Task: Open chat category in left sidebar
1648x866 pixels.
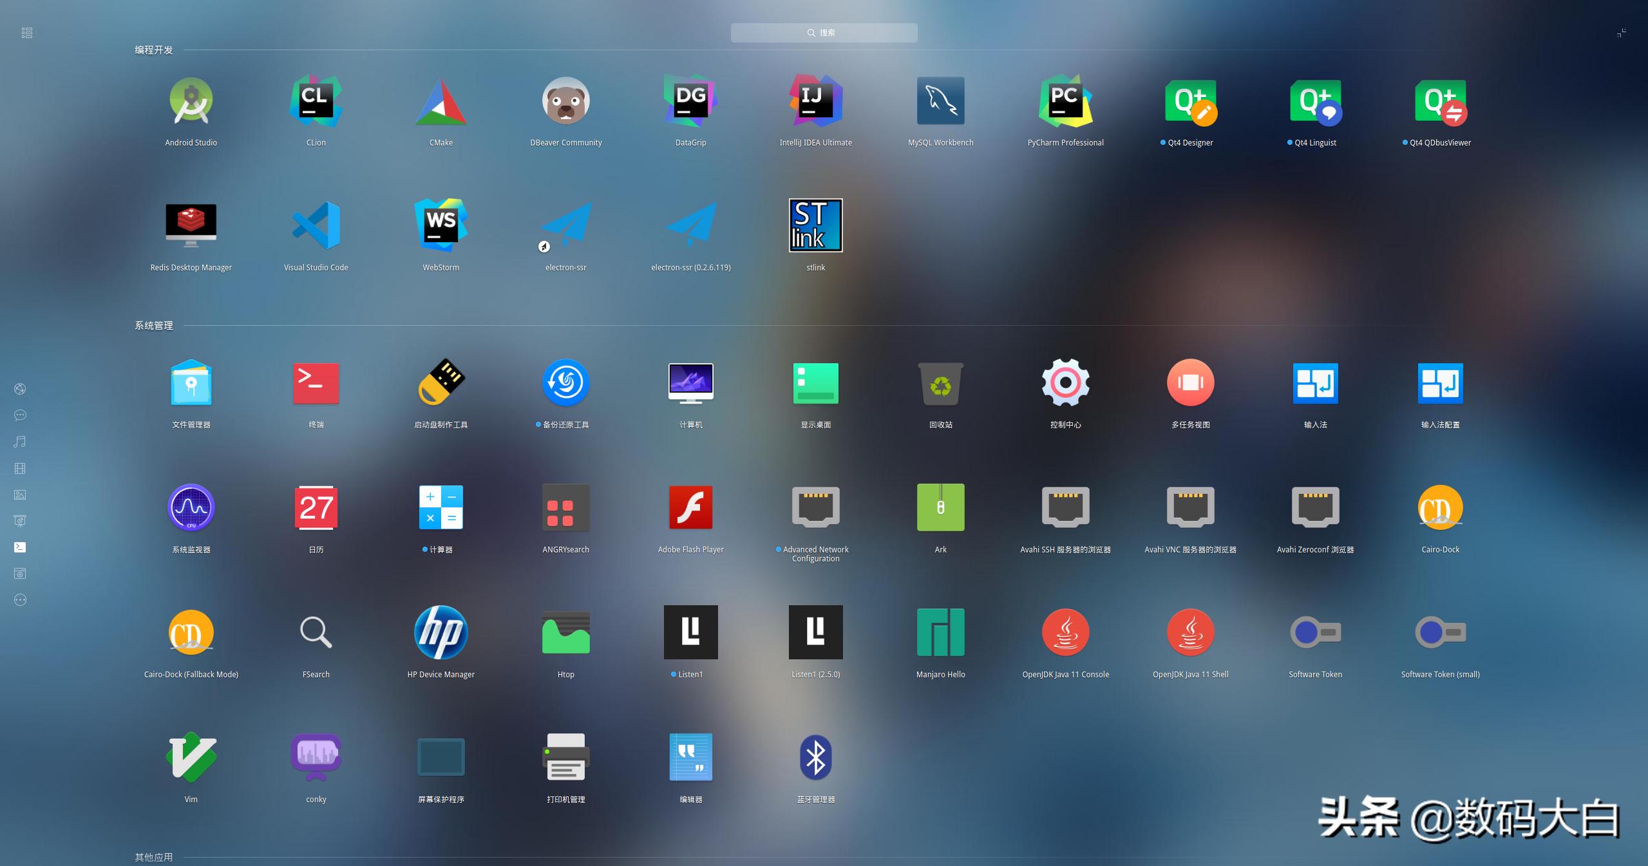Action: (20, 415)
